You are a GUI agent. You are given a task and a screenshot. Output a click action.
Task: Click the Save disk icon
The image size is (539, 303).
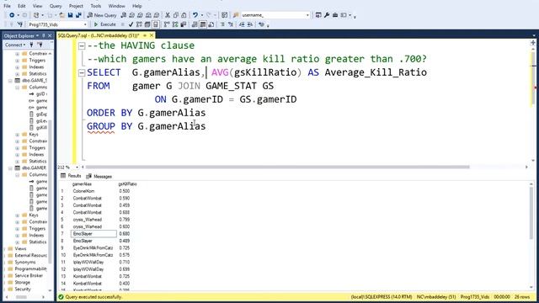[x=70, y=15]
